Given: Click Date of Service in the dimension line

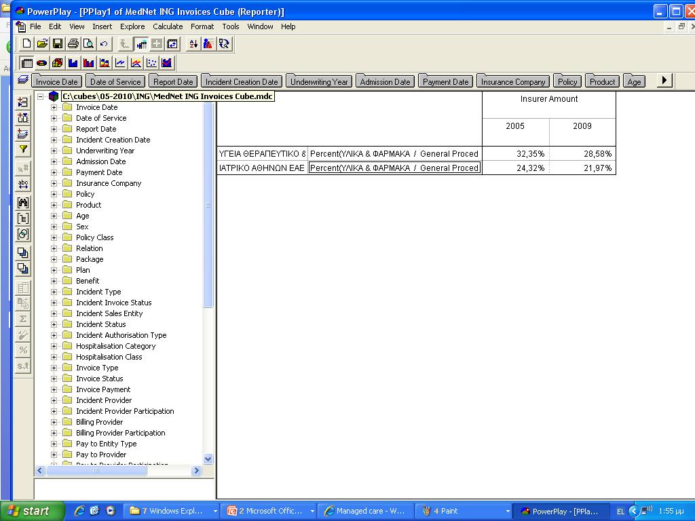Looking at the screenshot, I should (115, 81).
